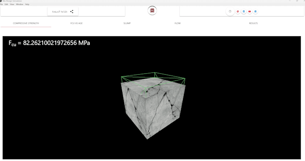Click the Fcu = 82.26210021972656 MPa text
Viewport: 305px width, 161px height.
[x=49, y=43]
